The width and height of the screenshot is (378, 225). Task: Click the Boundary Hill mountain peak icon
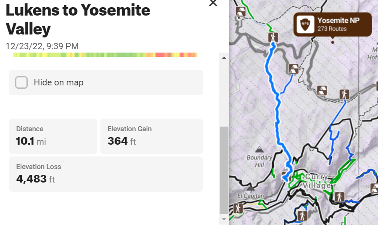click(260, 149)
